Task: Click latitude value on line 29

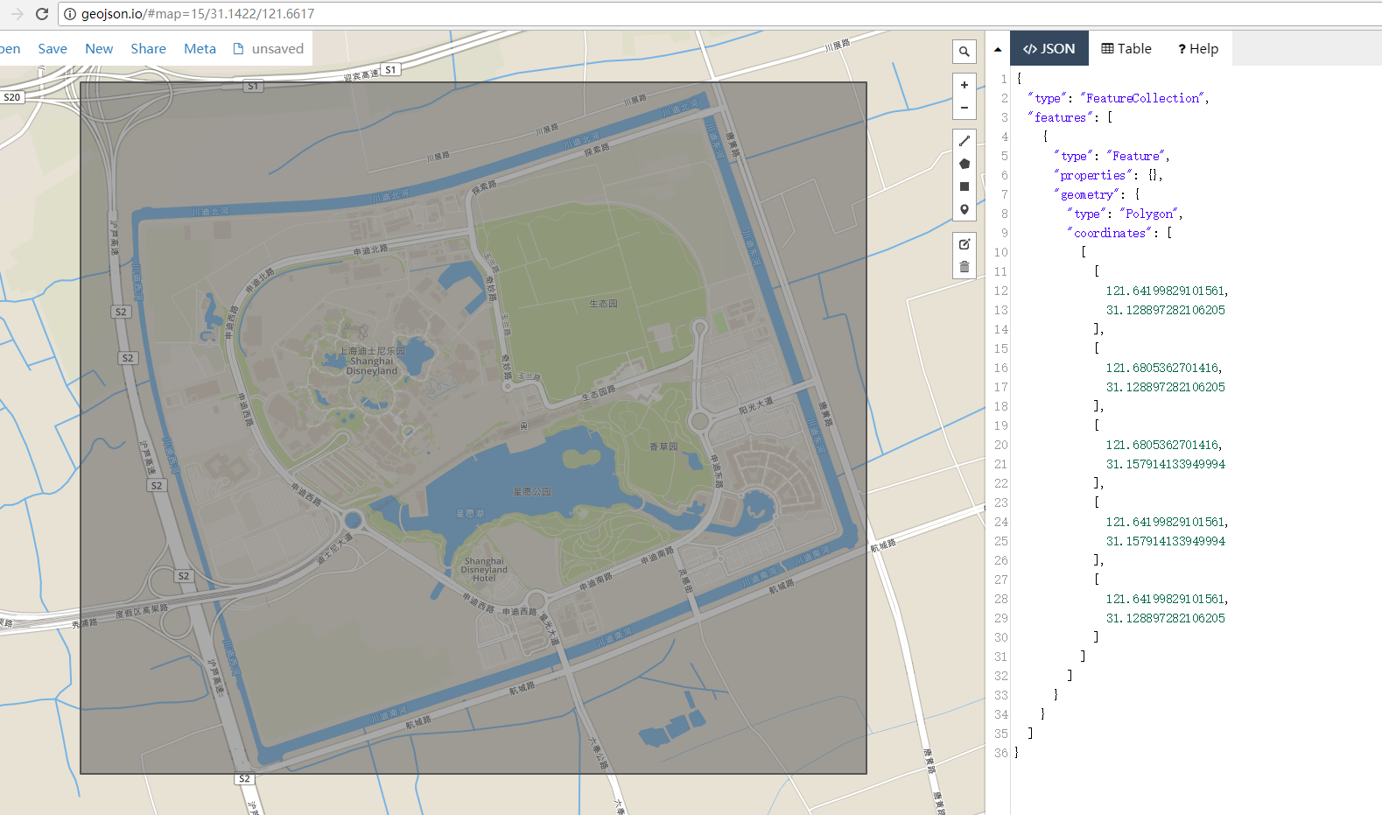Action: pyautogui.click(x=1165, y=618)
